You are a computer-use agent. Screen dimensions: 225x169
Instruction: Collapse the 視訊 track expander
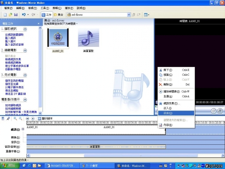(23, 129)
